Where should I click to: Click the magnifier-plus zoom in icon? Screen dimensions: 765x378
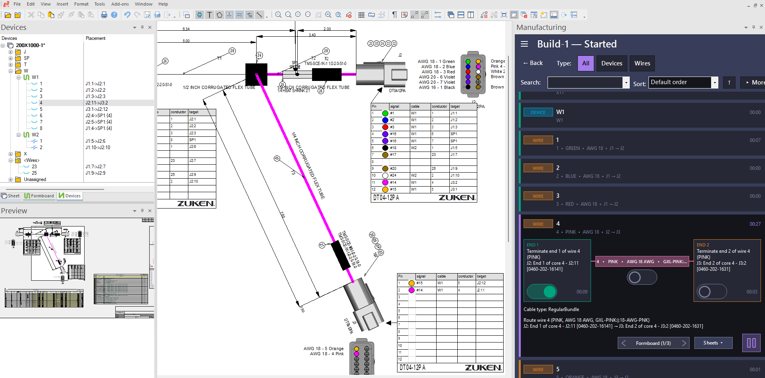pos(279,15)
